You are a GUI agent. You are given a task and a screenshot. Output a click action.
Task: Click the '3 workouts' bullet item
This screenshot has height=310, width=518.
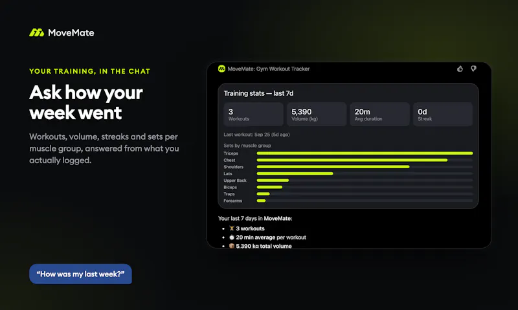tap(247, 228)
